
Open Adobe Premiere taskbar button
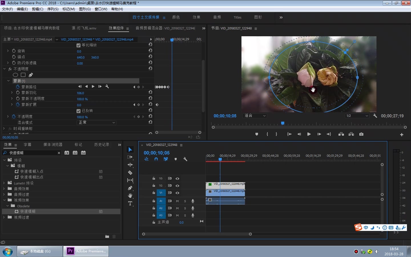86,251
